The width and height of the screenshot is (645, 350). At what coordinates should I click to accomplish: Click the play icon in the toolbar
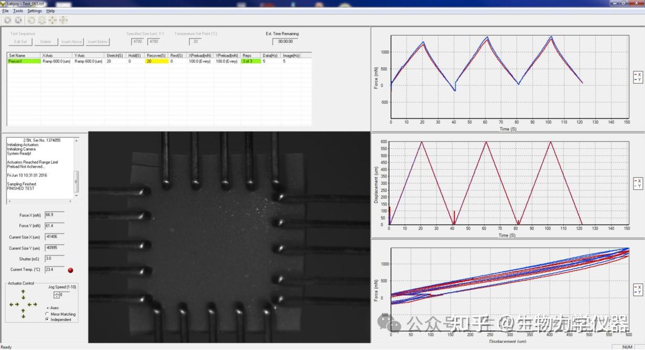click(x=7, y=20)
